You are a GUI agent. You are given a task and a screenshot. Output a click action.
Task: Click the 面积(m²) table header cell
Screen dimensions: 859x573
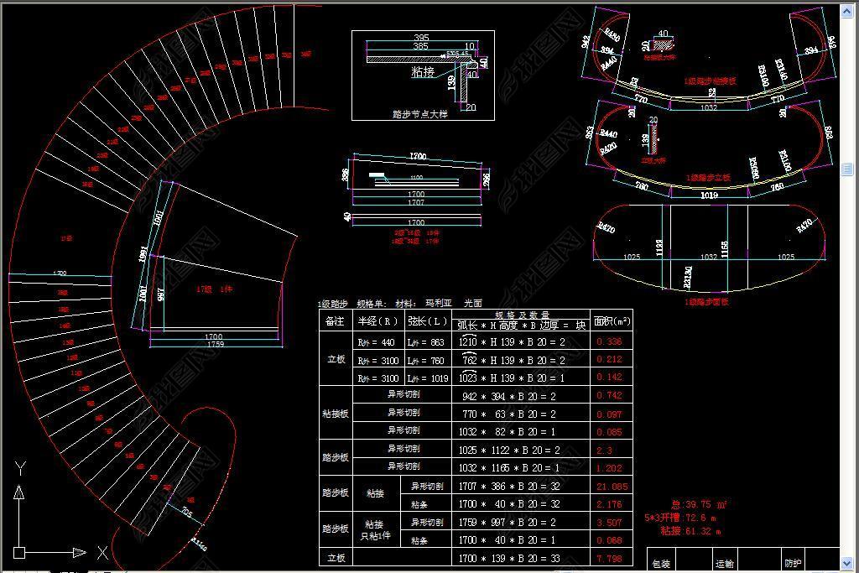[612, 320]
